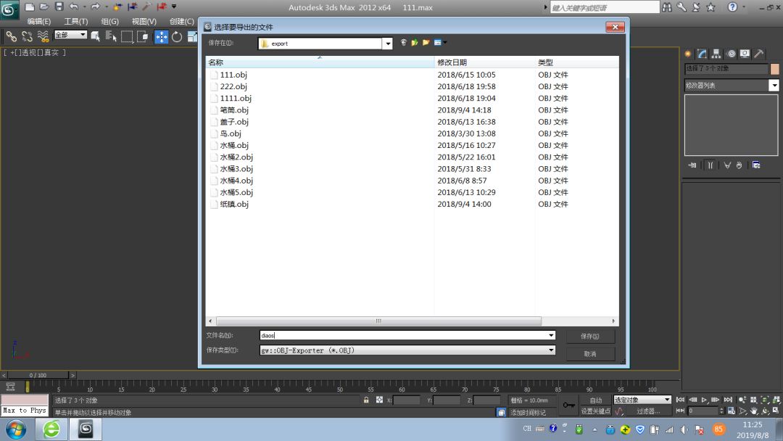This screenshot has height=441, width=783.
Task: Click the create new folder icon in dialog
Action: click(426, 43)
